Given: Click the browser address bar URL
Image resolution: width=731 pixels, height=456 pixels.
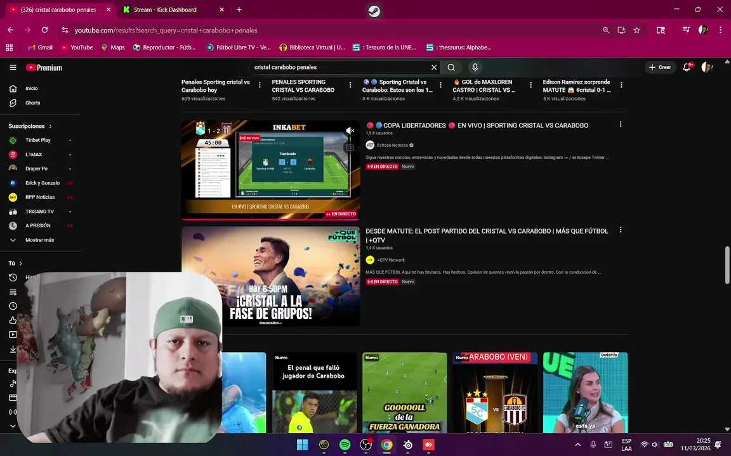Looking at the screenshot, I should click(x=166, y=30).
